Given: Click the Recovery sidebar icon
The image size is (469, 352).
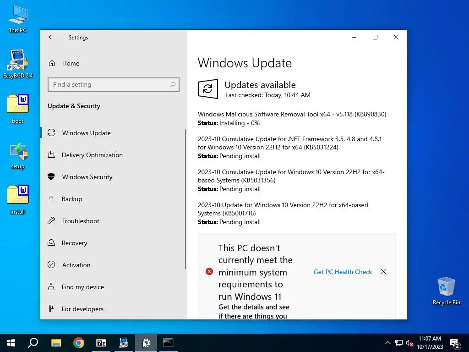Looking at the screenshot, I should click(51, 243).
